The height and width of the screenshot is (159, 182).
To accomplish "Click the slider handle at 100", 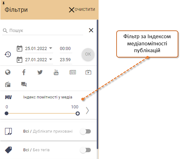I will (x=78, y=113).
